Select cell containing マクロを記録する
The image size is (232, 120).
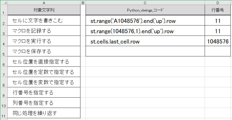(x=44, y=31)
